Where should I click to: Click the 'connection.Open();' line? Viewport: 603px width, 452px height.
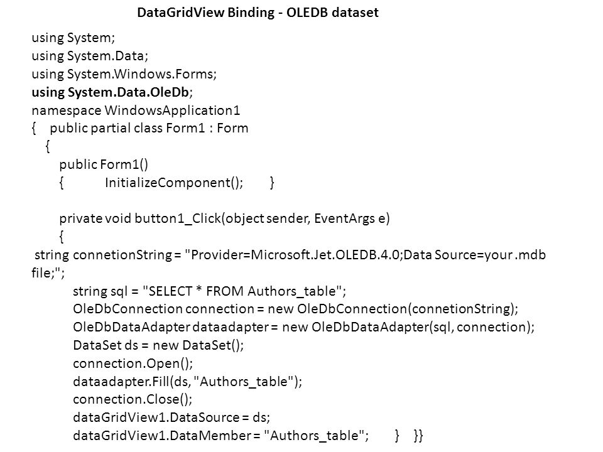click(x=133, y=363)
